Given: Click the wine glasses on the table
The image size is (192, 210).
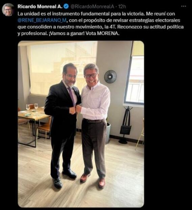Looking at the screenshot, I should (32, 107).
